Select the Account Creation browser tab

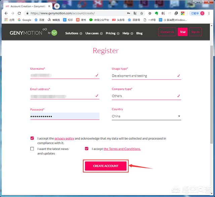[27, 6]
